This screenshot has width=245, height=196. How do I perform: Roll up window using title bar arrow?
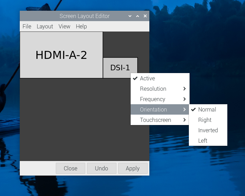pyautogui.click(x=130, y=16)
